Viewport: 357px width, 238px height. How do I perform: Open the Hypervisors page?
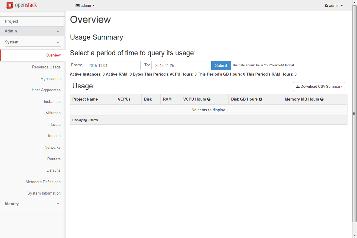pyautogui.click(x=51, y=79)
